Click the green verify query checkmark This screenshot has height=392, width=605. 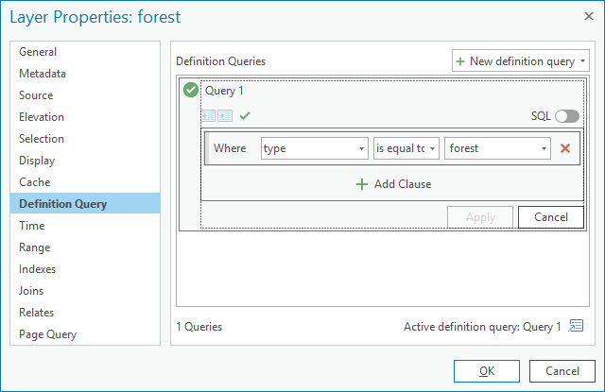pos(245,115)
